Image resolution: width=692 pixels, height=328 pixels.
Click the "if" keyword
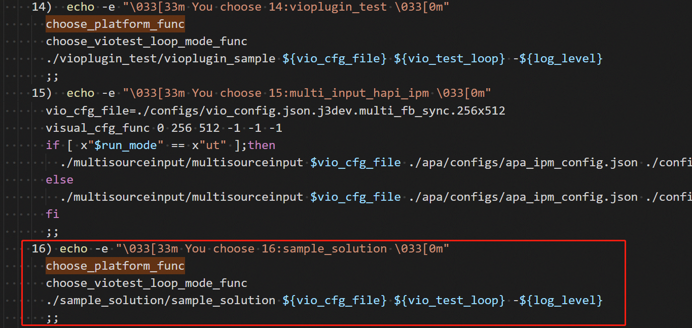click(x=52, y=145)
